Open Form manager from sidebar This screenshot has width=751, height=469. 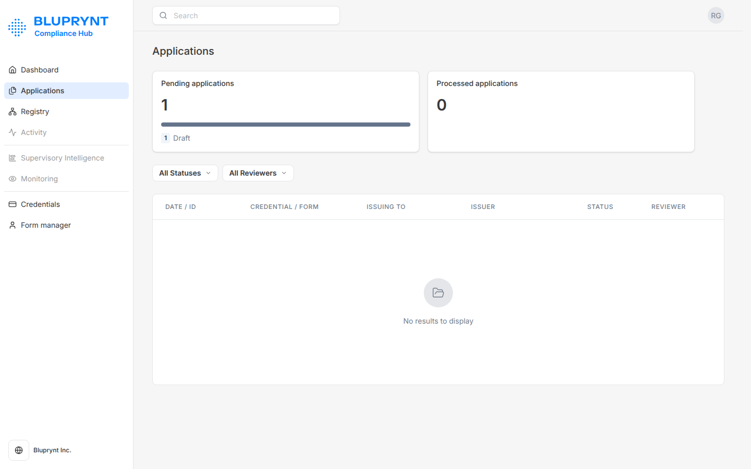66,225
